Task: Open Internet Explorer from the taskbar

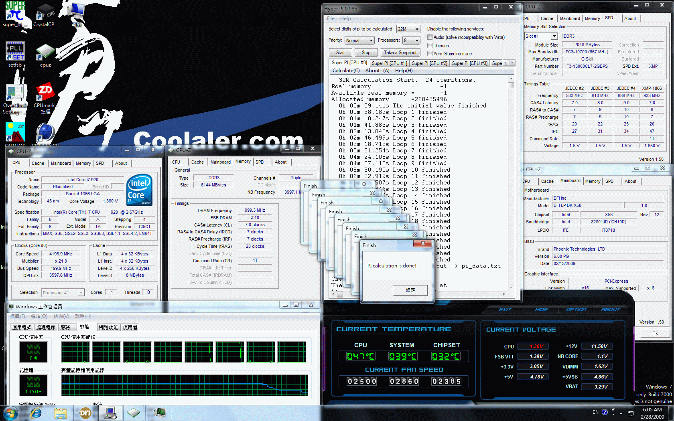Action: click(36, 413)
